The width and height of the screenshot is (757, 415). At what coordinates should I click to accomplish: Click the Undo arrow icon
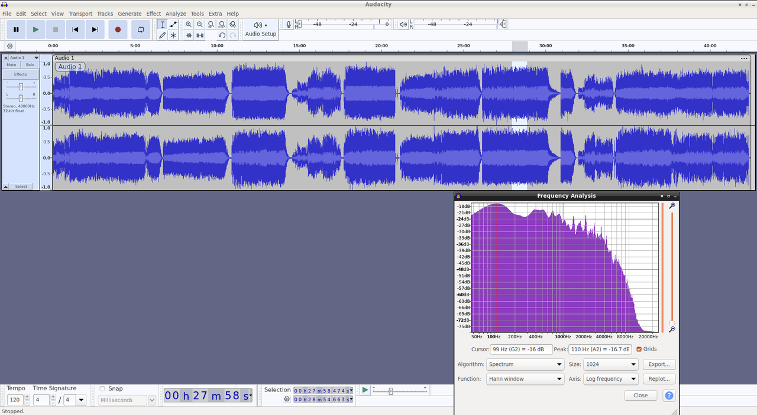(222, 35)
